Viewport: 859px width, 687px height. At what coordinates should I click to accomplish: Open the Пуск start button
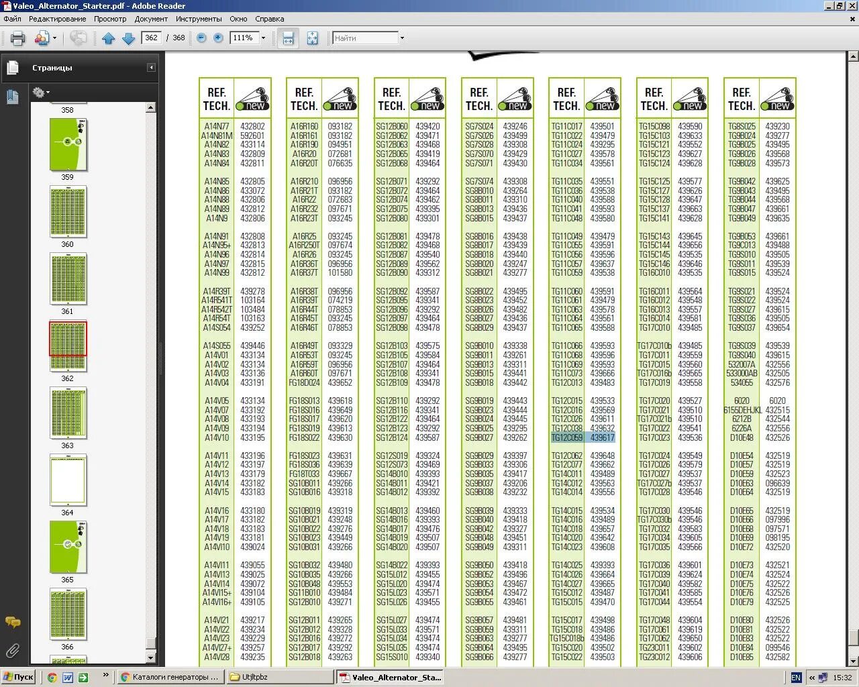(x=19, y=677)
